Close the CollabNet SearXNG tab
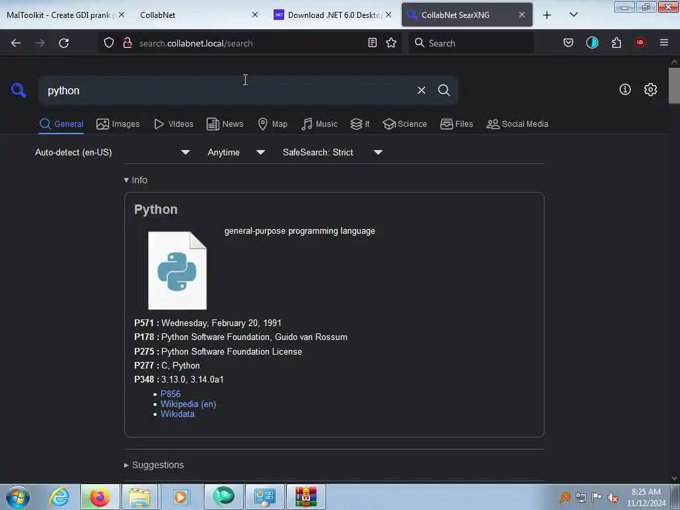The image size is (680, 510). 522,15
